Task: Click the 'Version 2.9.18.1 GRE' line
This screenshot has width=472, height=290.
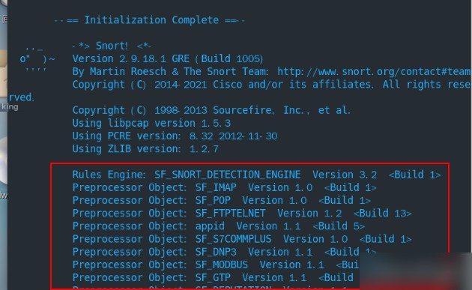Action: 168,58
